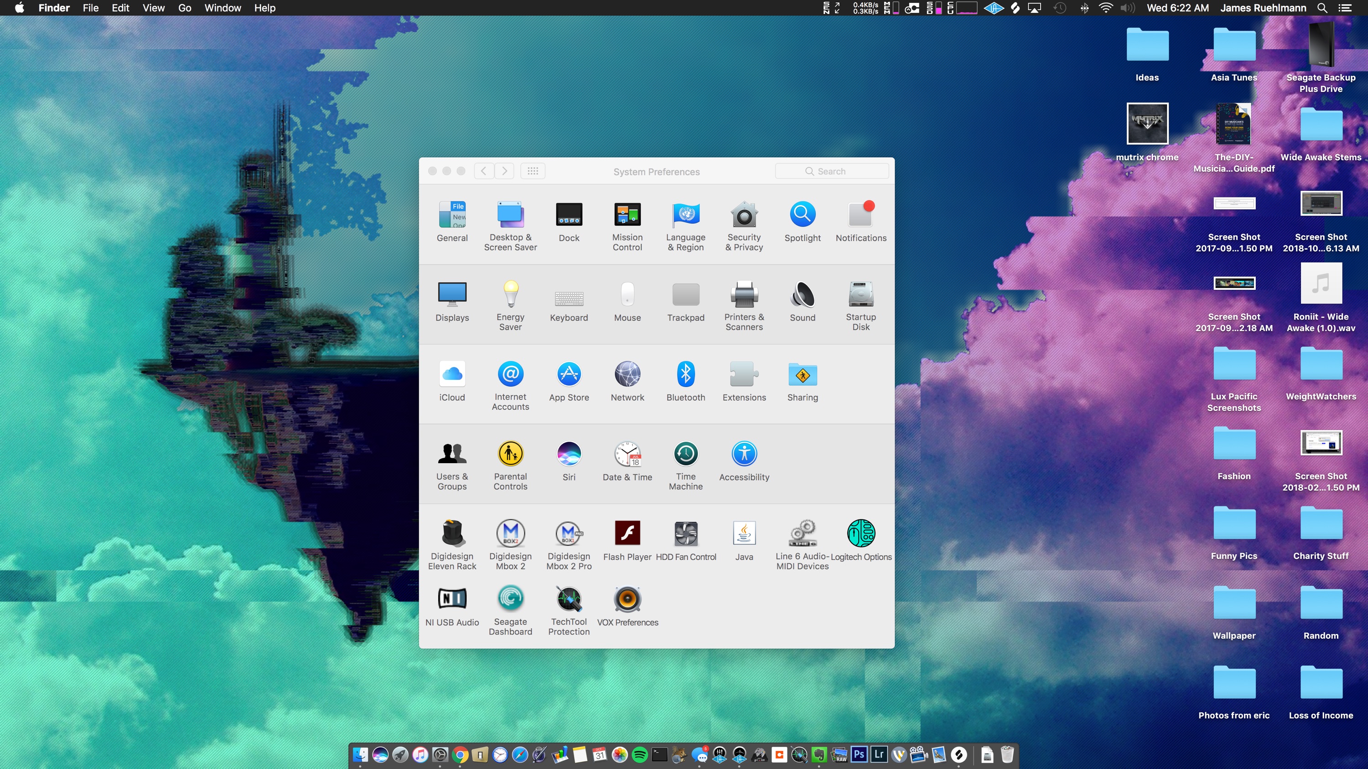Open Startup Disk preferences
The image size is (1368, 769).
point(861,295)
